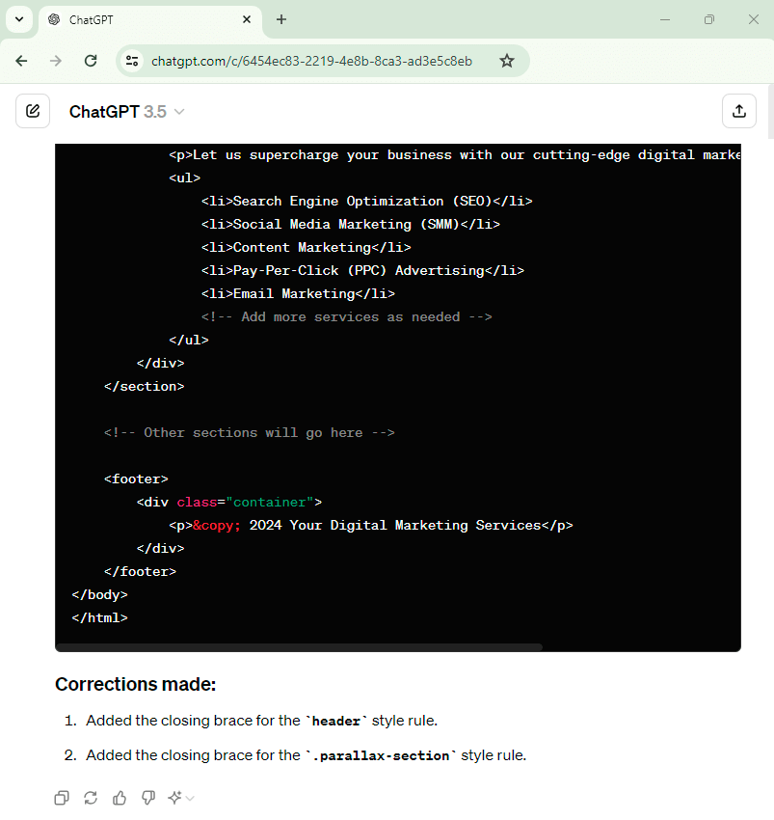Restore down the browser window
774x820 pixels.
coord(709,19)
